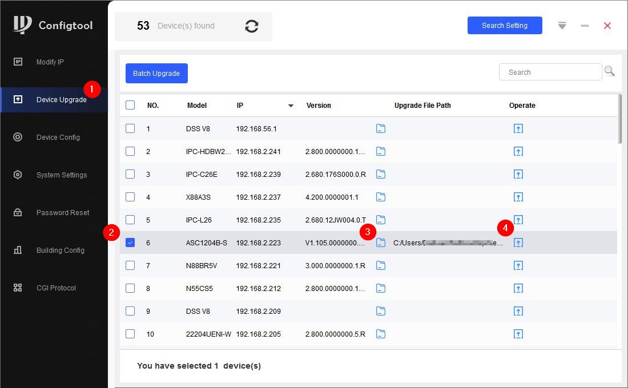This screenshot has width=628, height=388.
Task: Open Search Setting
Action: pyautogui.click(x=505, y=25)
